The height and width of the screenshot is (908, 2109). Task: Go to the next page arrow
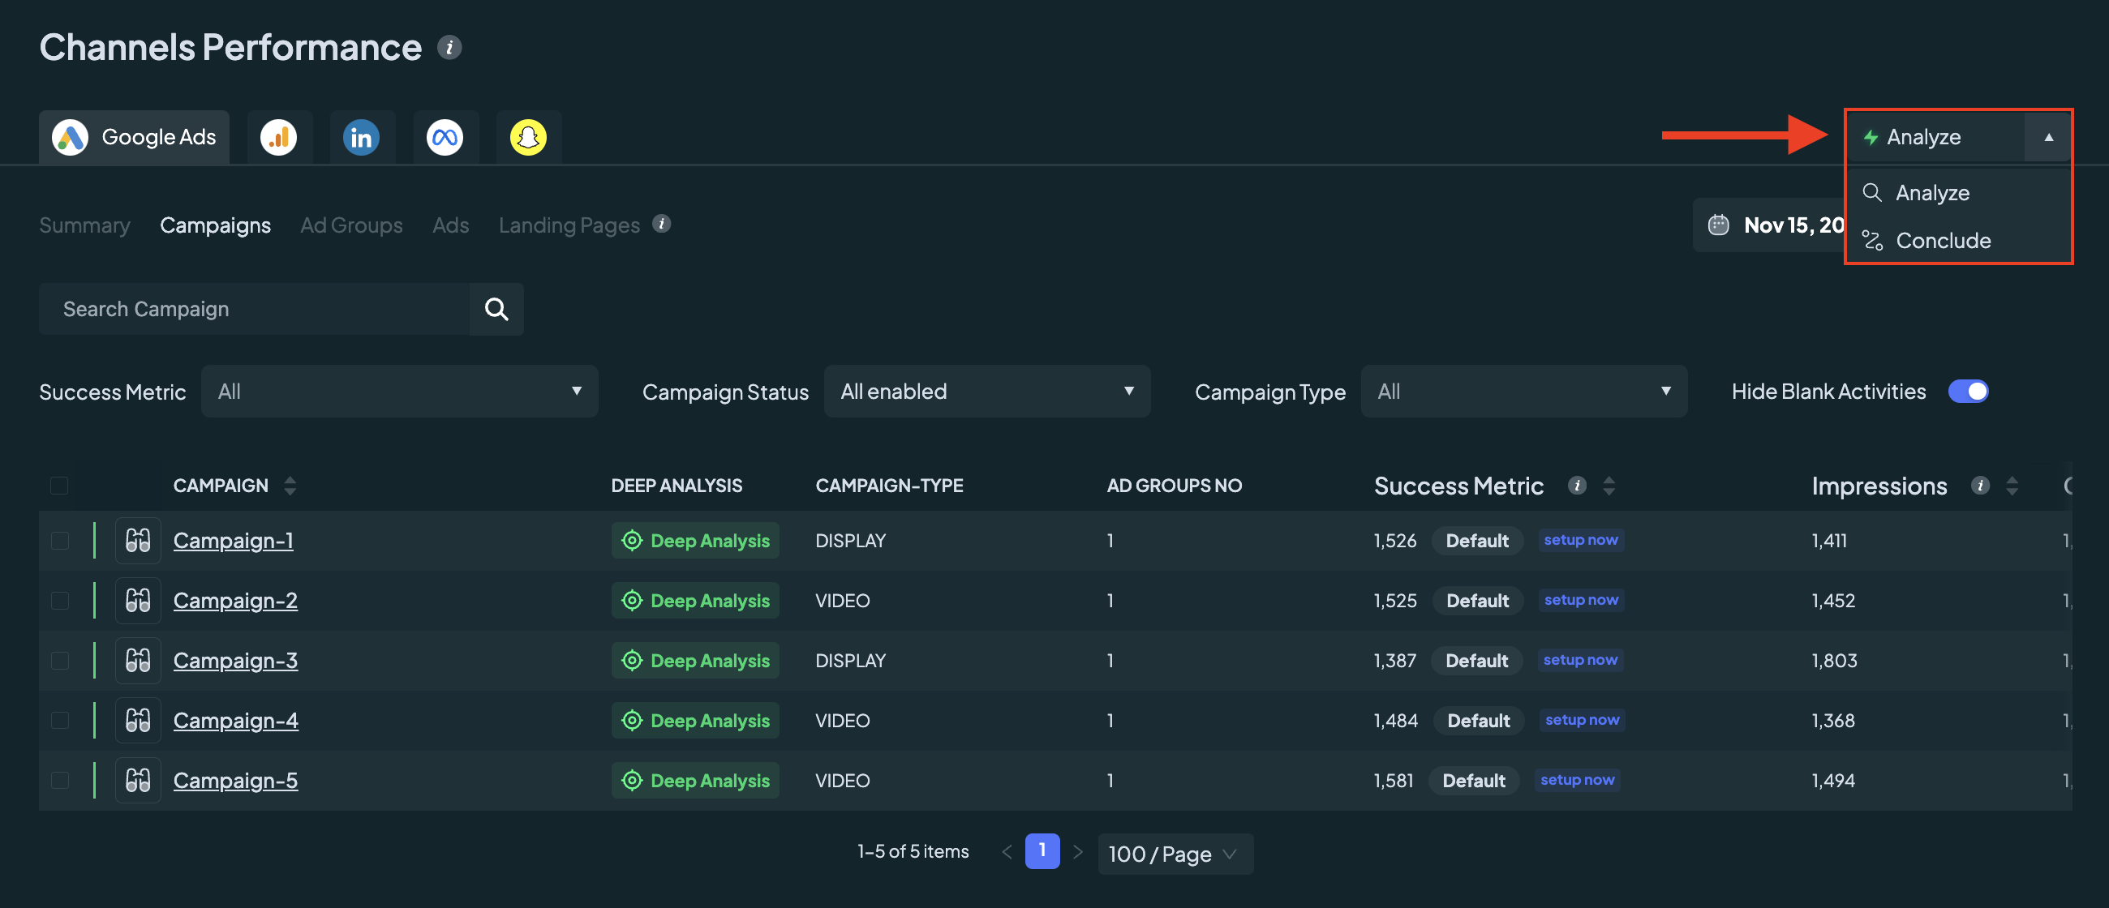[1077, 851]
